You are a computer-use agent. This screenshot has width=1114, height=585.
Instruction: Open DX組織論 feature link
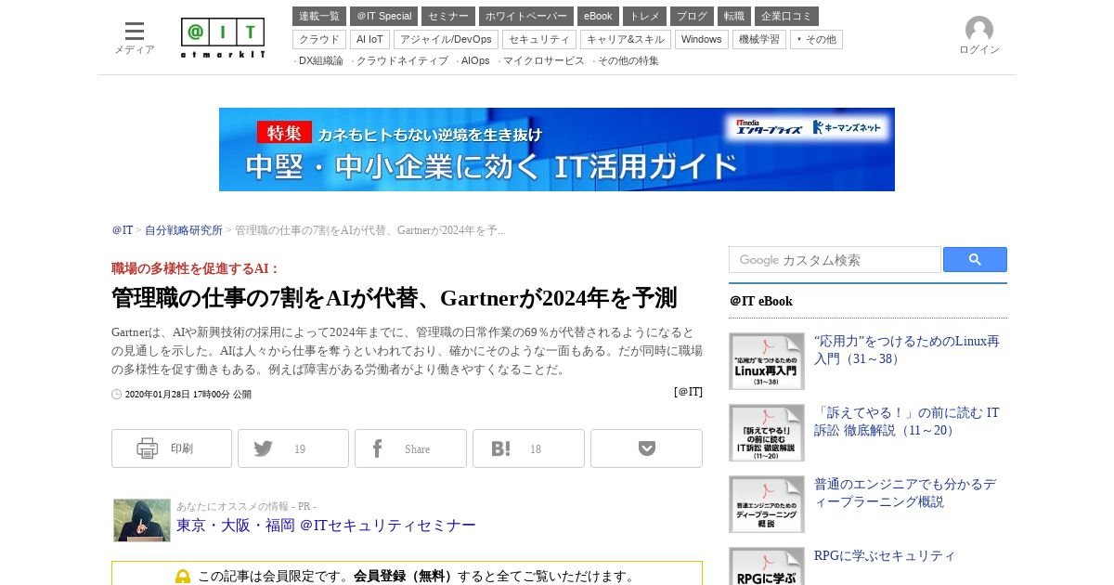pos(320,61)
